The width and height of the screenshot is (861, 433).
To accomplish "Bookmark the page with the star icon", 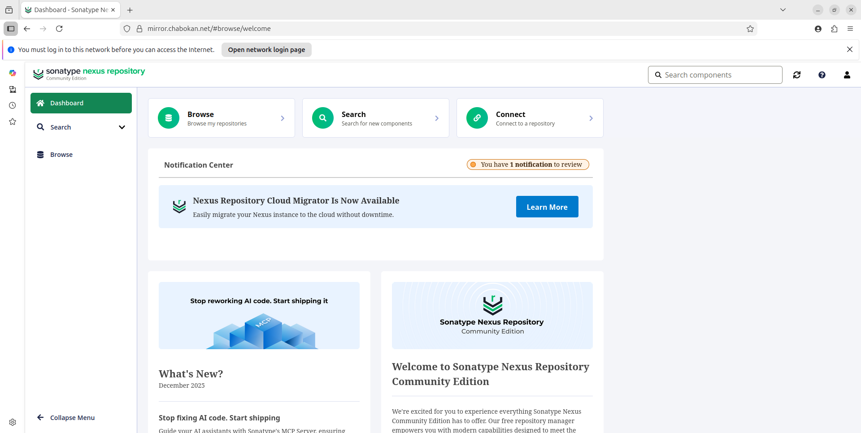I will click(x=750, y=28).
